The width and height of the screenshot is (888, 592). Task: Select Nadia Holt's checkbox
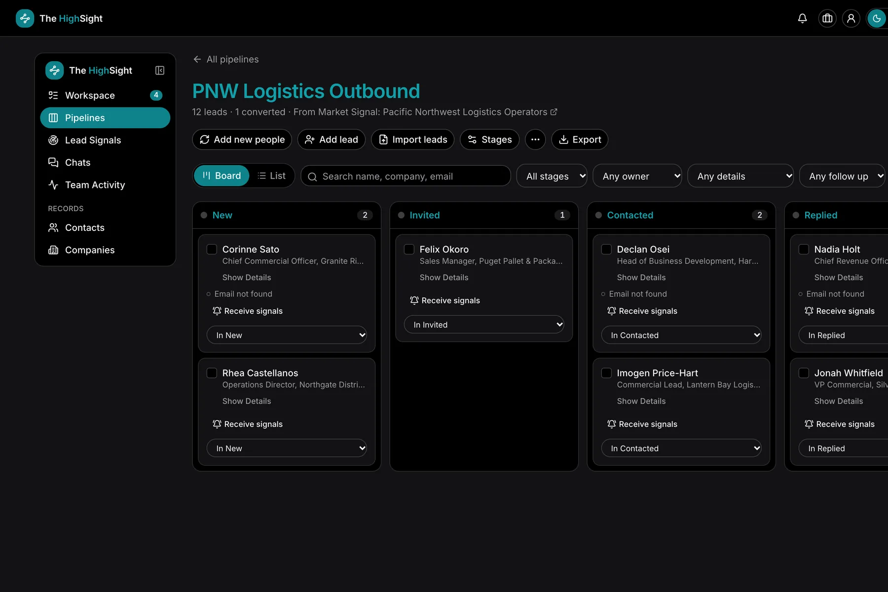point(804,249)
